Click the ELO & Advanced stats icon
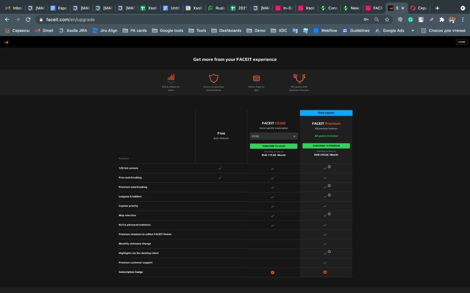The image size is (470, 293). click(170, 78)
